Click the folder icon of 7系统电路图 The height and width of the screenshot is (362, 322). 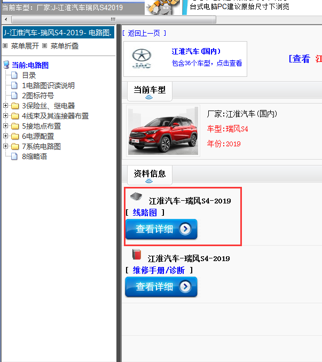pos(15,146)
